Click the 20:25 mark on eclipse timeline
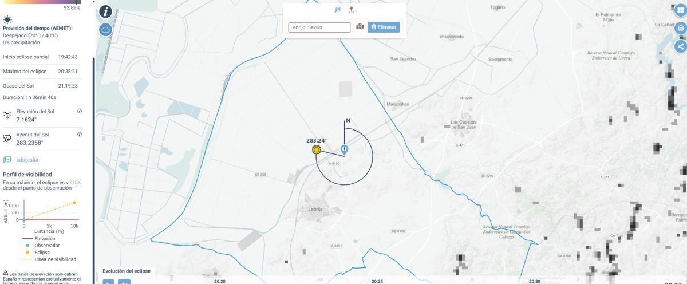This screenshot has height=284, width=687. pyautogui.click(x=377, y=281)
